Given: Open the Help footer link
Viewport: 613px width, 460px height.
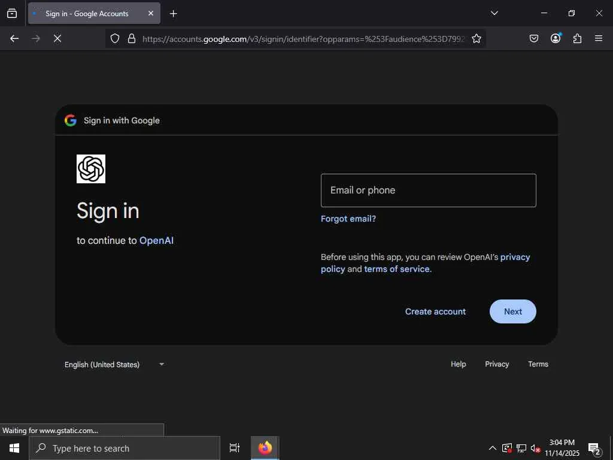Looking at the screenshot, I should point(458,364).
